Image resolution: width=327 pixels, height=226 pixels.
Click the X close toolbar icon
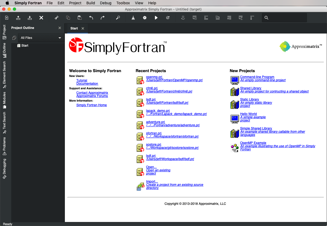(41, 18)
